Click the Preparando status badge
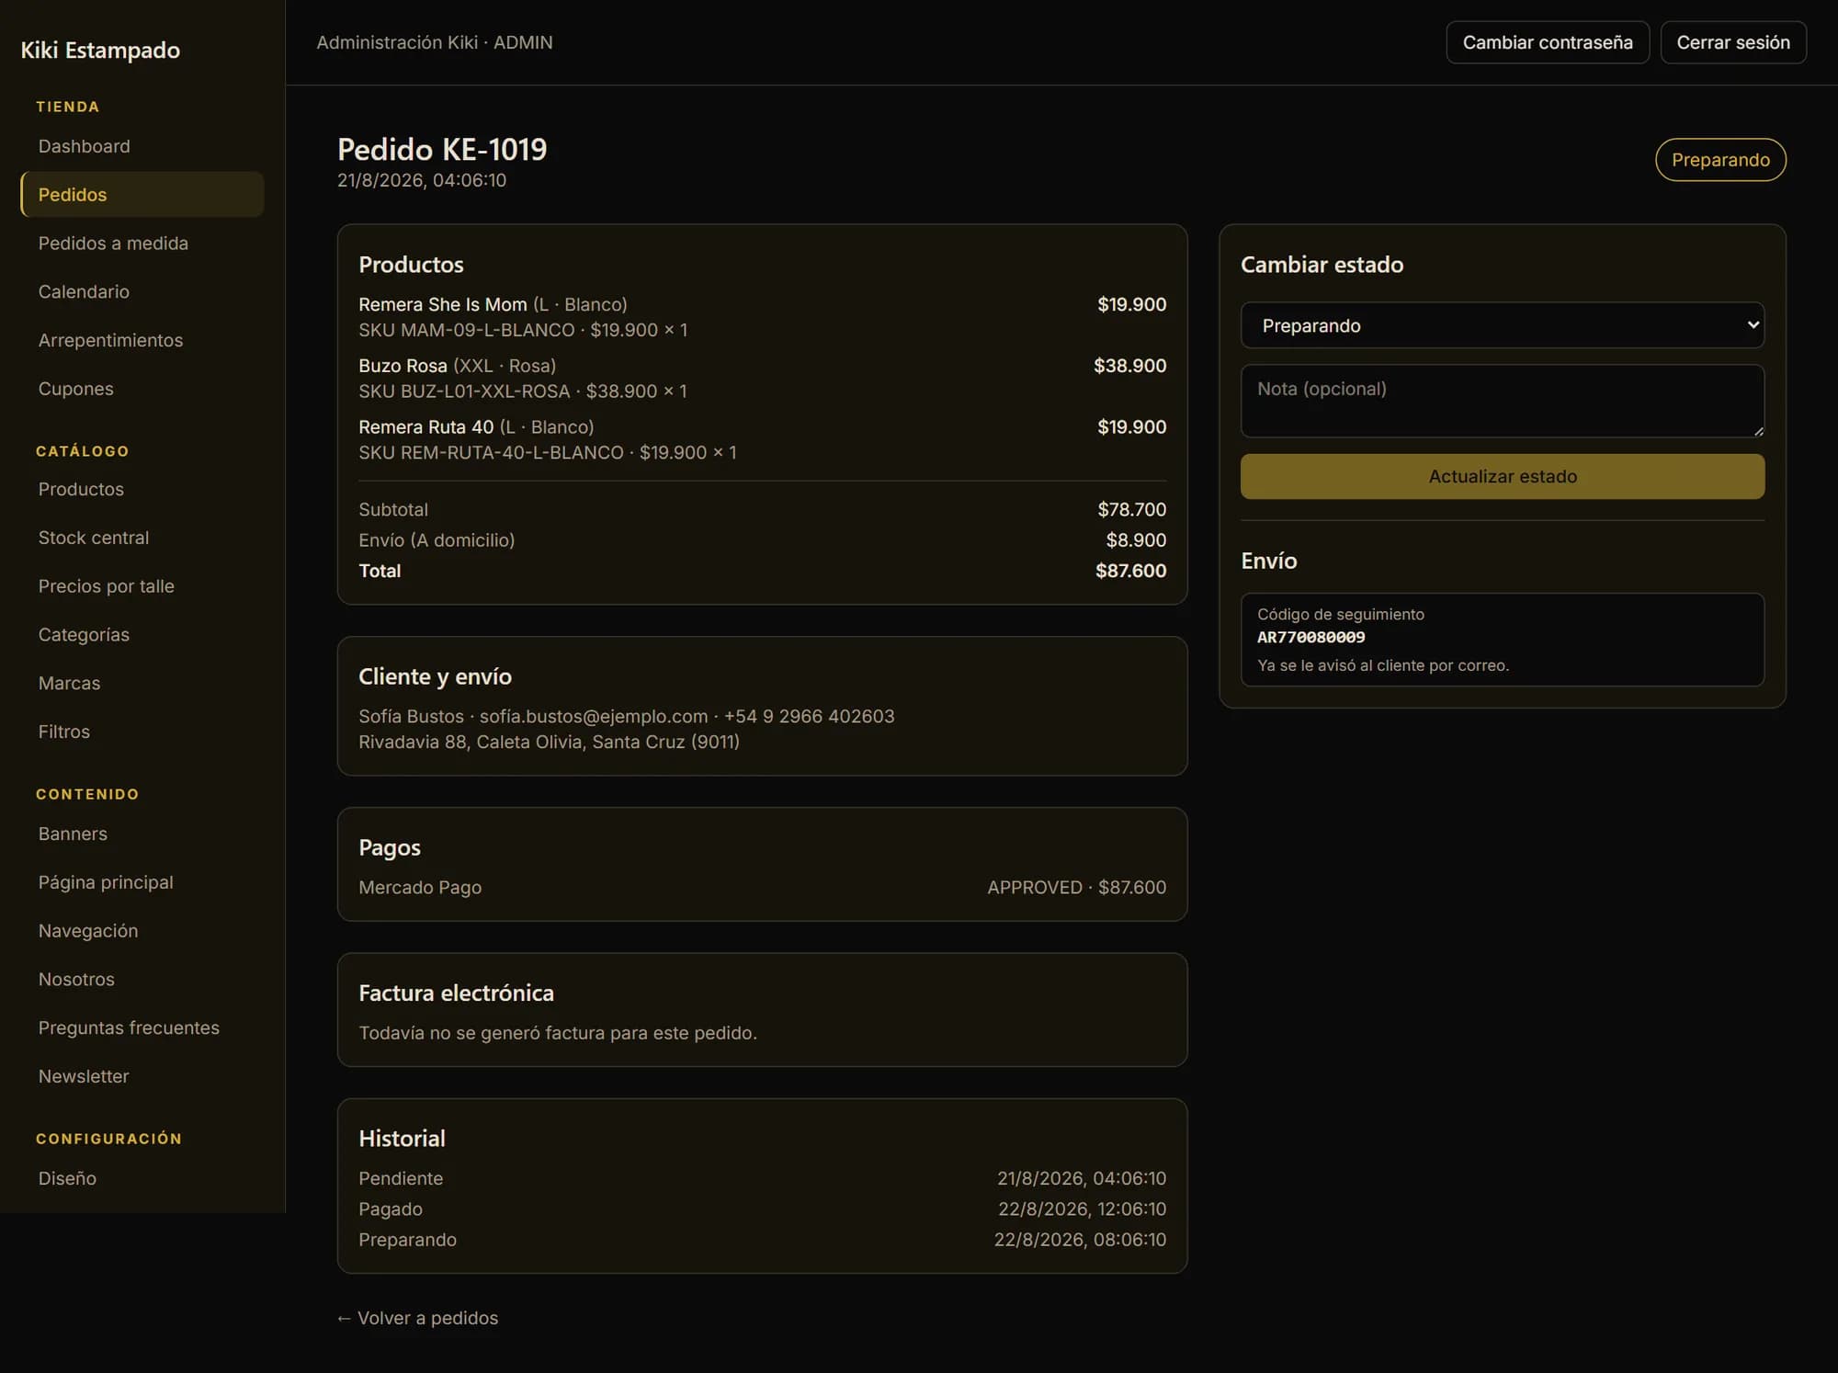 (x=1720, y=160)
